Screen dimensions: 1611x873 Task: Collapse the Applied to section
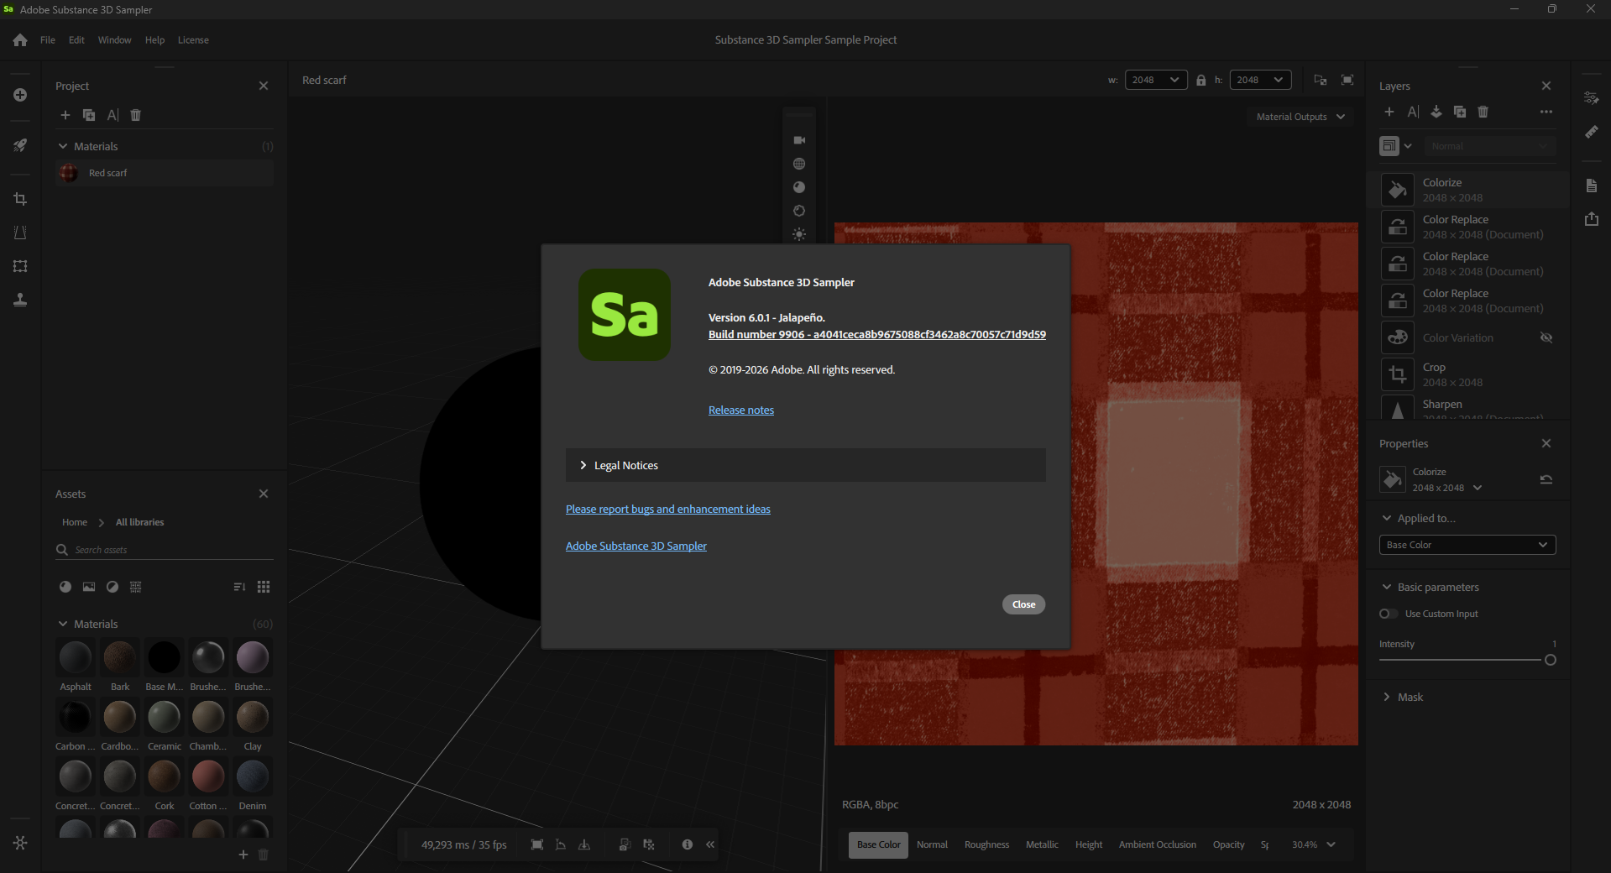coord(1387,518)
